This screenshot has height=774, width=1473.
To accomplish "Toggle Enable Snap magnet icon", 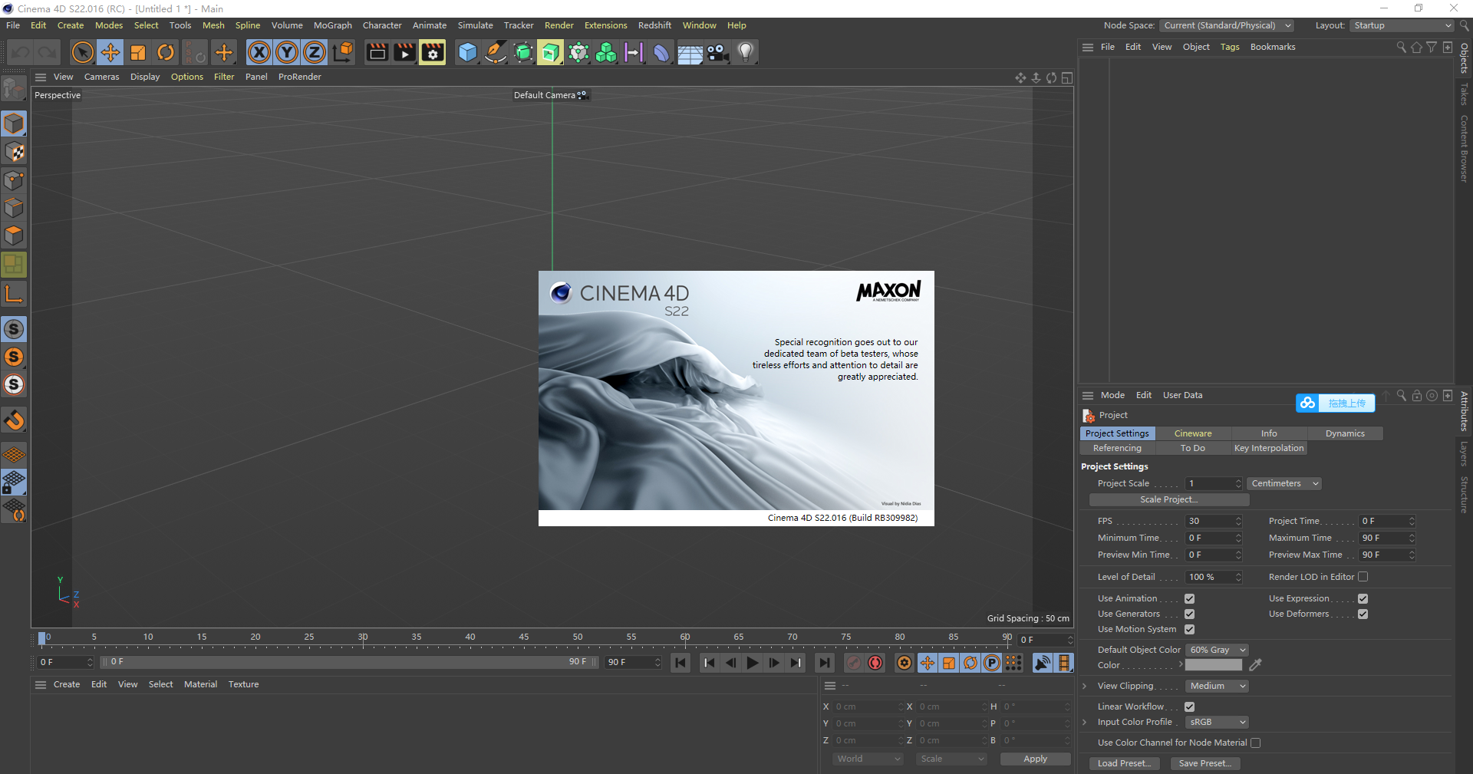I will [x=15, y=420].
